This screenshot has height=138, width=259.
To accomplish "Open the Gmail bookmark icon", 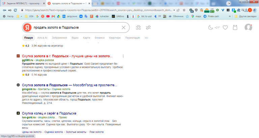I will click(x=53, y=16).
